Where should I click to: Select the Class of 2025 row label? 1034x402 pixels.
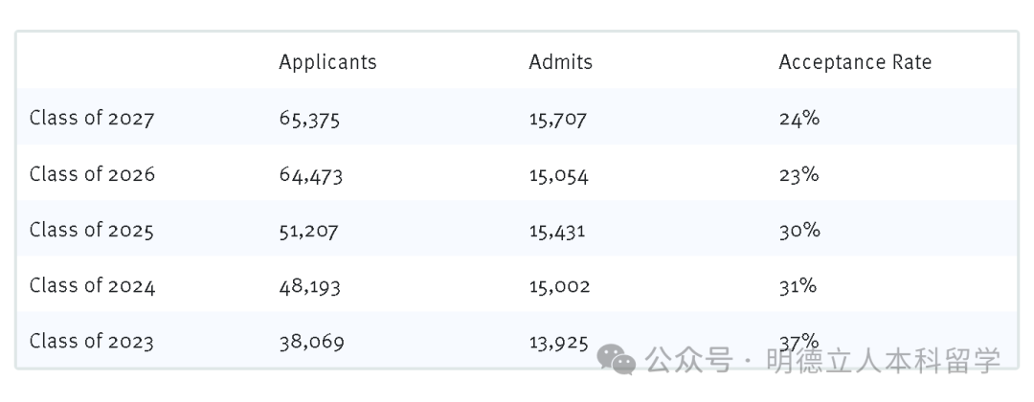pyautogui.click(x=92, y=230)
